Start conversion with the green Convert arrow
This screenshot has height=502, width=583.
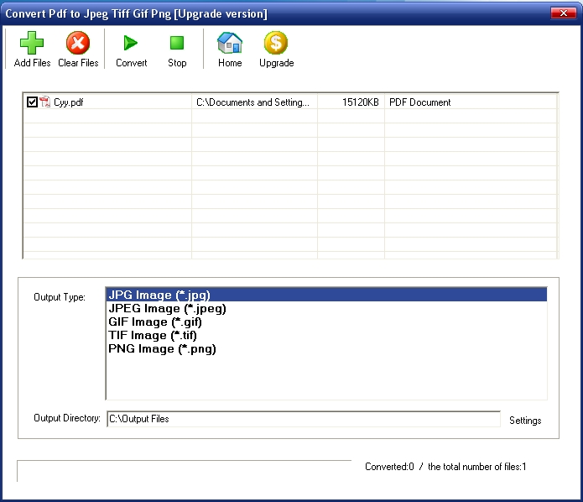pos(131,43)
